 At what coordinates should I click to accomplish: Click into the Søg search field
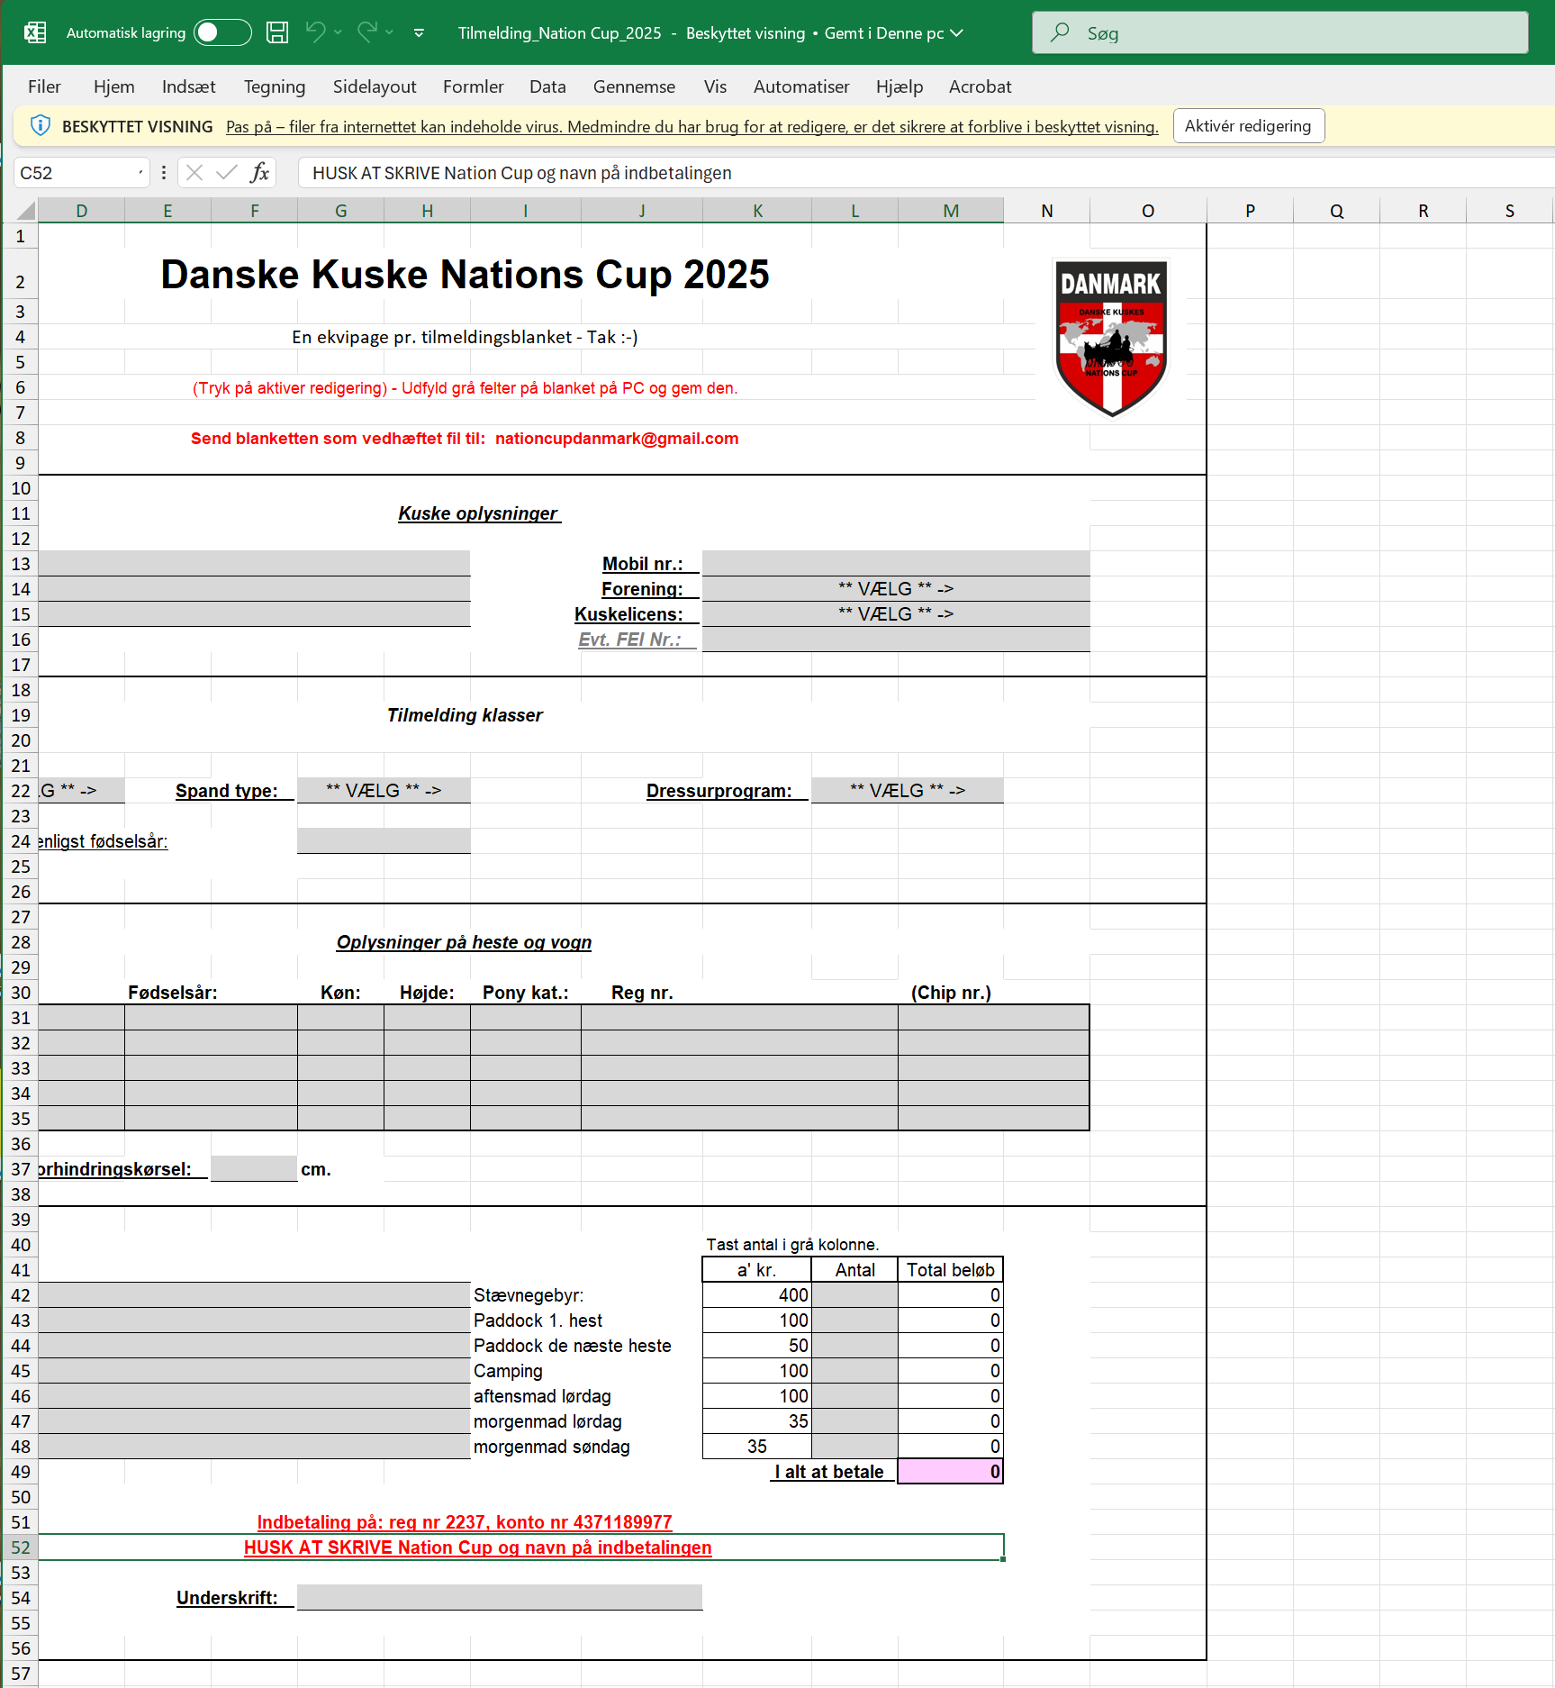pyautogui.click(x=1279, y=32)
